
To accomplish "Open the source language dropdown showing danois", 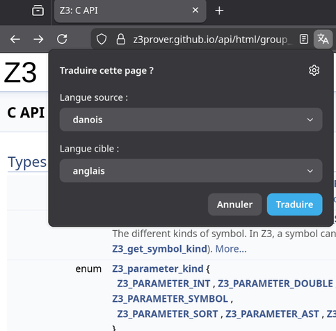I will point(191,120).
